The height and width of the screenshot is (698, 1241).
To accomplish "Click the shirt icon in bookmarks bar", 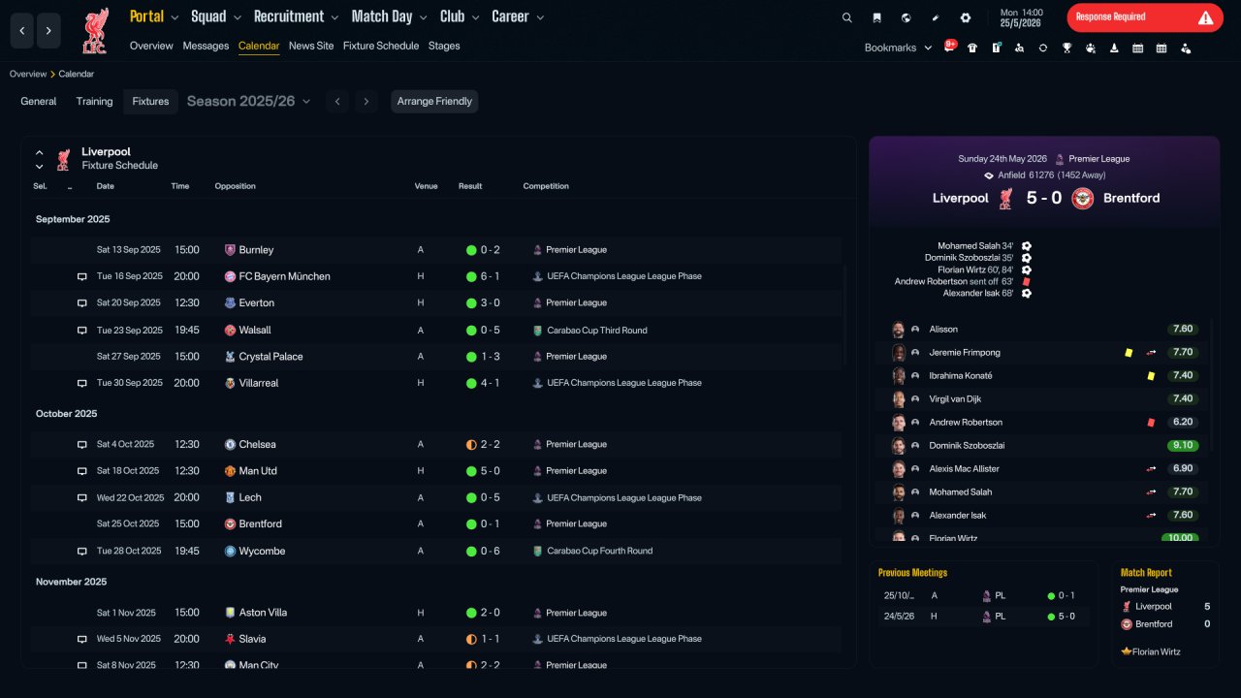I will [972, 48].
